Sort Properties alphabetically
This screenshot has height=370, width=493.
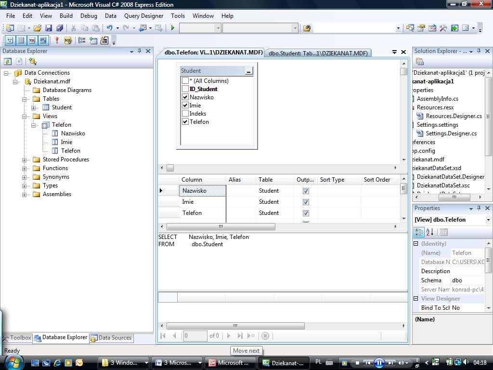430,232
